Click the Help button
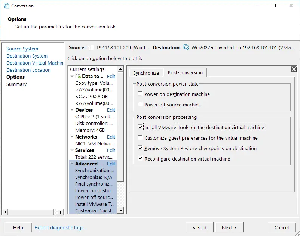The width and height of the screenshot is (300, 236). 18,227
